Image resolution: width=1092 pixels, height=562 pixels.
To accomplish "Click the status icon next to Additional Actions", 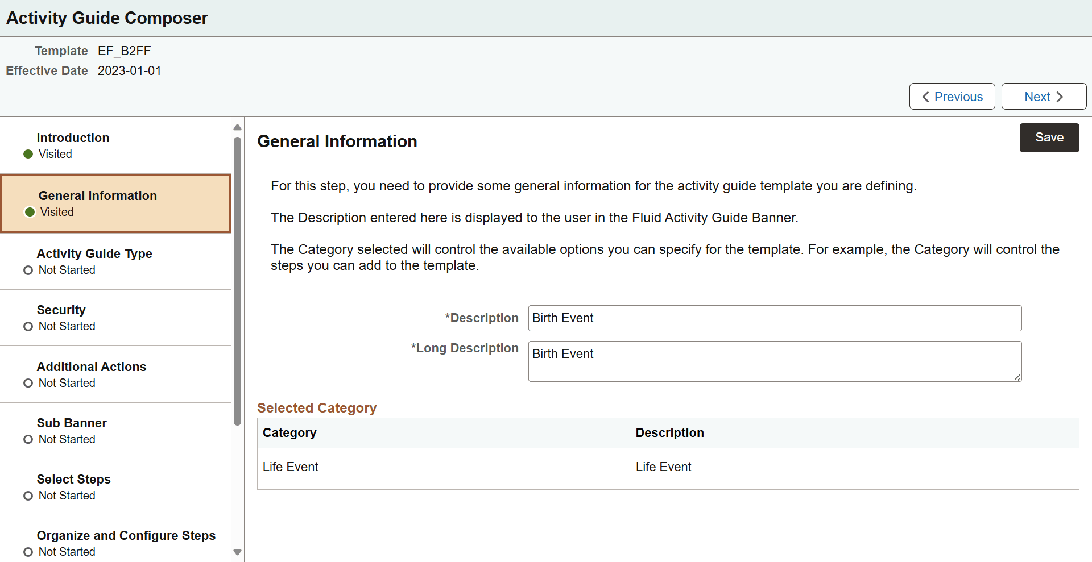I will 27,383.
